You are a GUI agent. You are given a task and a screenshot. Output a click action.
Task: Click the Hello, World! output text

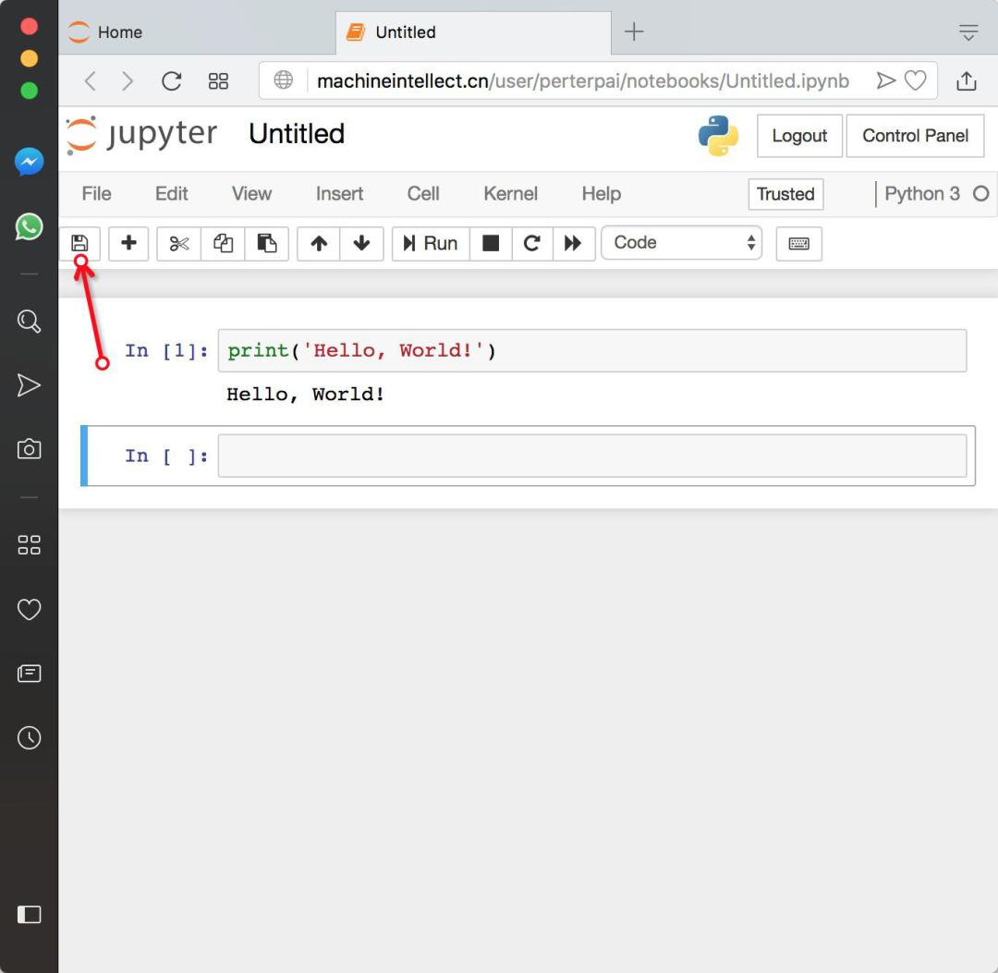point(306,394)
